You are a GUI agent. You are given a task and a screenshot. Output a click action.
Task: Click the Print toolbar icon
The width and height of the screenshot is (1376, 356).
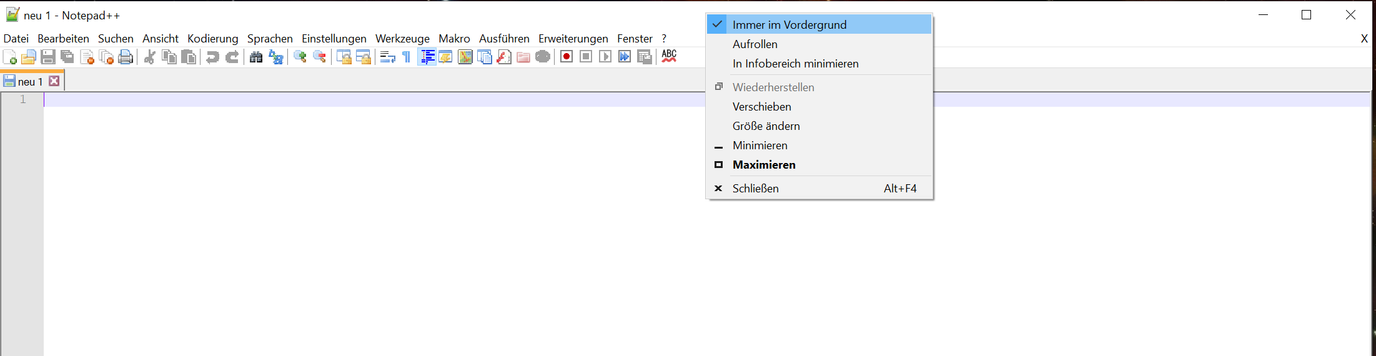(126, 57)
